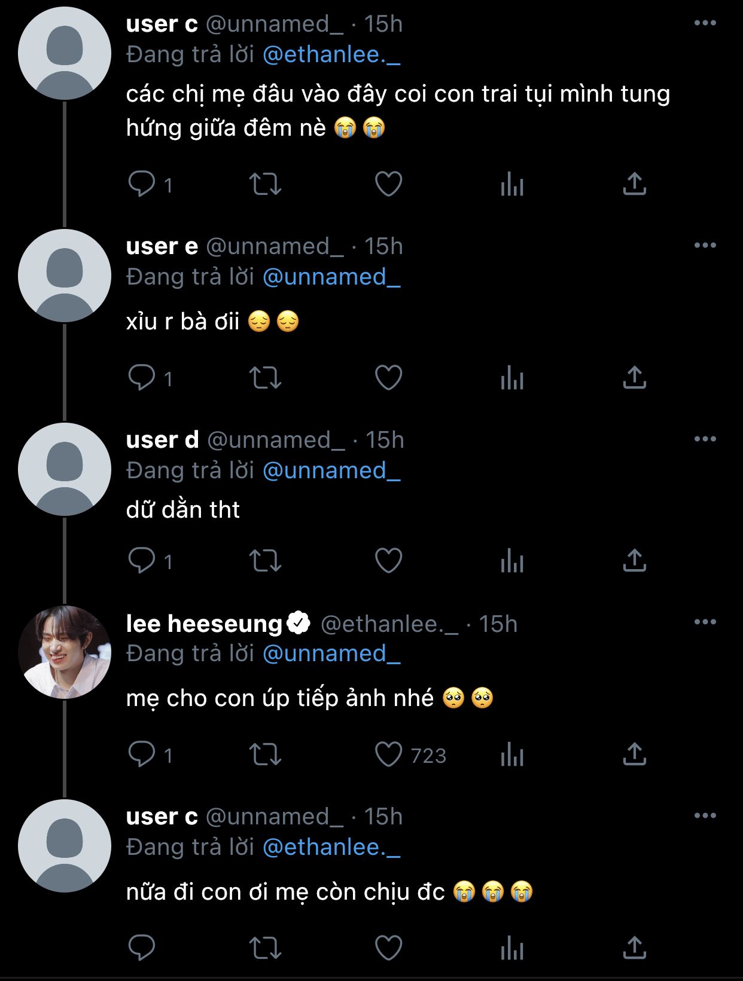Open user e's default avatar

[x=65, y=276]
